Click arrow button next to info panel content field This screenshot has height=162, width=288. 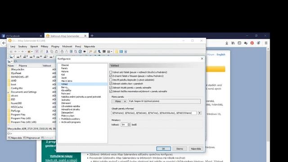pyautogui.click(x=199, y=113)
